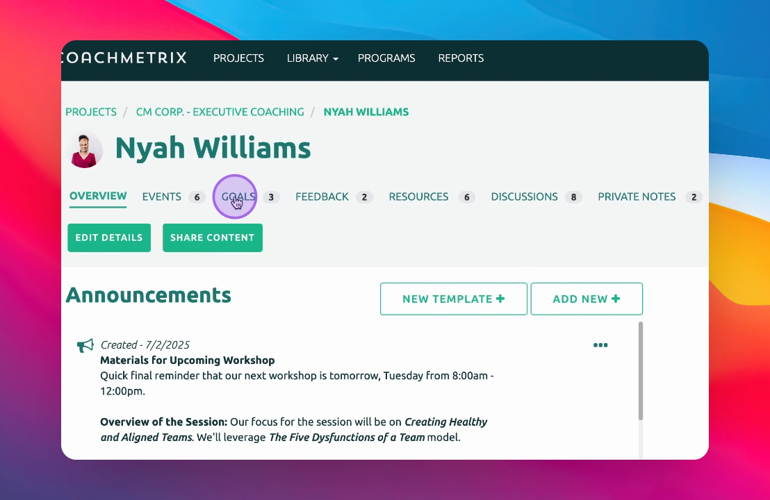770x500 pixels.
Task: Select the Overview tab
Action: pyautogui.click(x=98, y=196)
